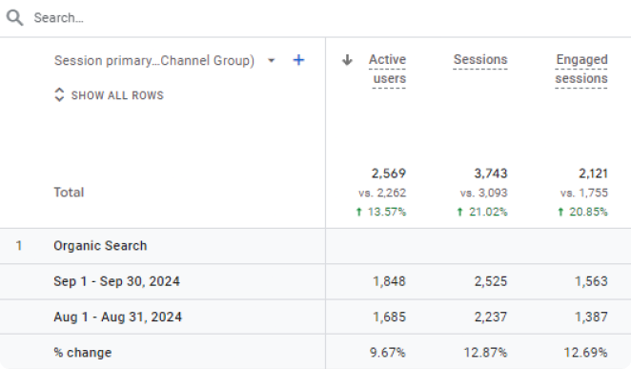Click total Sessions value 3,743
The width and height of the screenshot is (631, 369).
(x=491, y=174)
